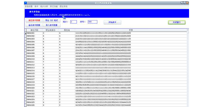This screenshot has height=107, width=221.
Task: Open the 统计分析 menu
Action: (x=44, y=7)
